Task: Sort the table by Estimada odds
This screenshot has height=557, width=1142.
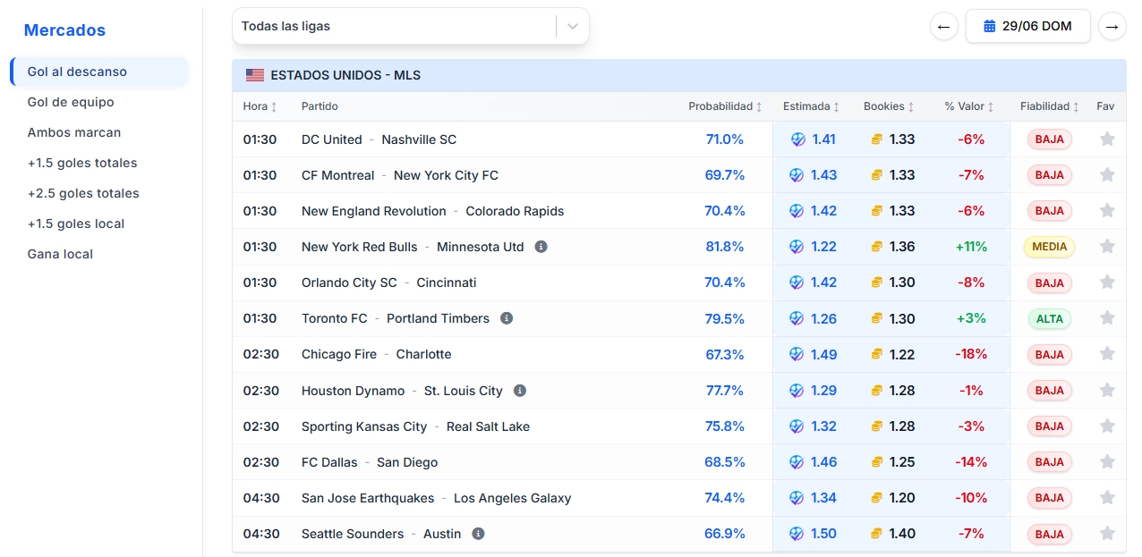Action: pyautogui.click(x=811, y=106)
